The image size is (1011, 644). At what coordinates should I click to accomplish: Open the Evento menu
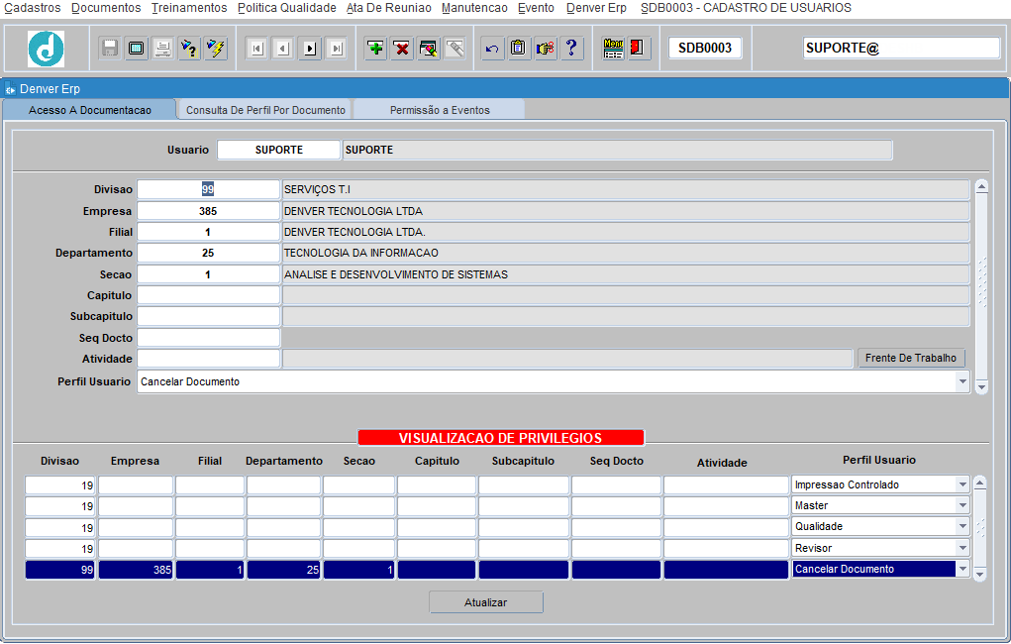536,8
